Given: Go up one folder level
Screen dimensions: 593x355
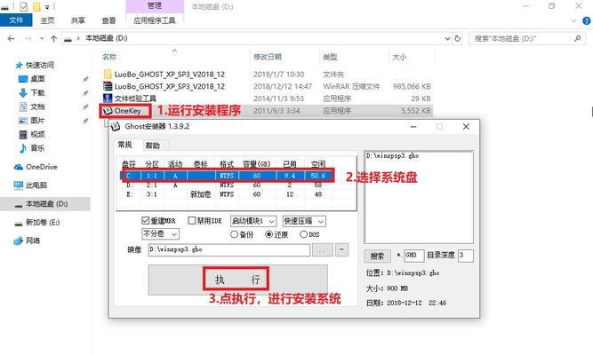Looking at the screenshot, I should click(x=53, y=38).
